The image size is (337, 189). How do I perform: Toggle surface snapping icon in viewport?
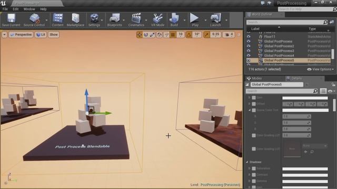[x=166, y=35]
